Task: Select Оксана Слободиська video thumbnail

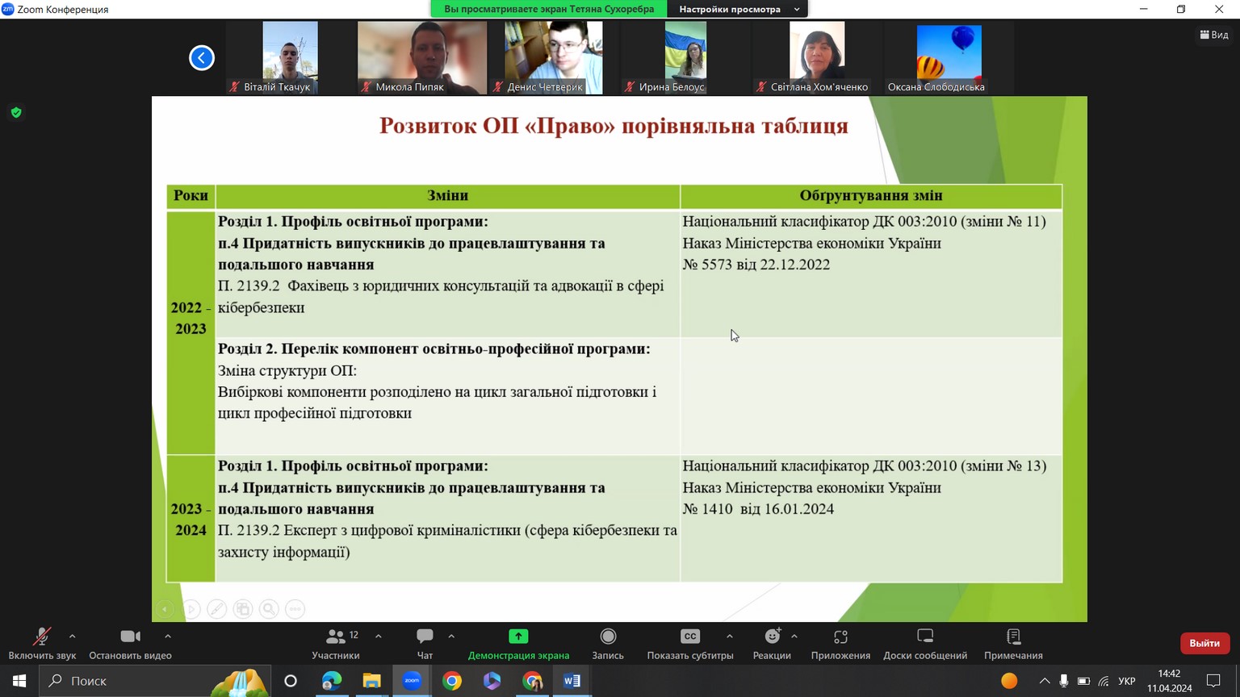Action: (949, 58)
